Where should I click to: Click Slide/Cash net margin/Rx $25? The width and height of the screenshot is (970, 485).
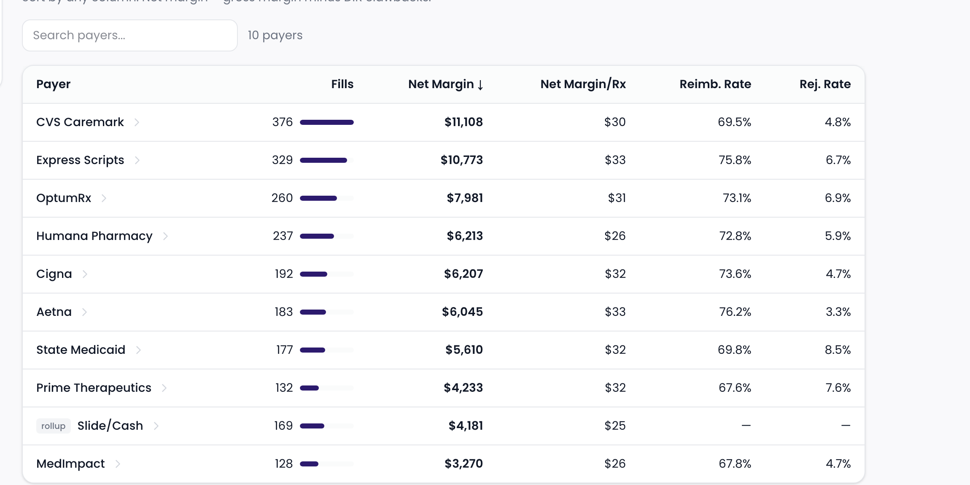click(615, 426)
